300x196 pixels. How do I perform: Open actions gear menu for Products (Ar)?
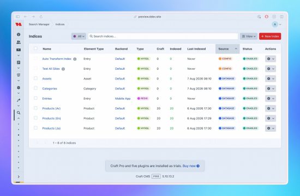271,108
